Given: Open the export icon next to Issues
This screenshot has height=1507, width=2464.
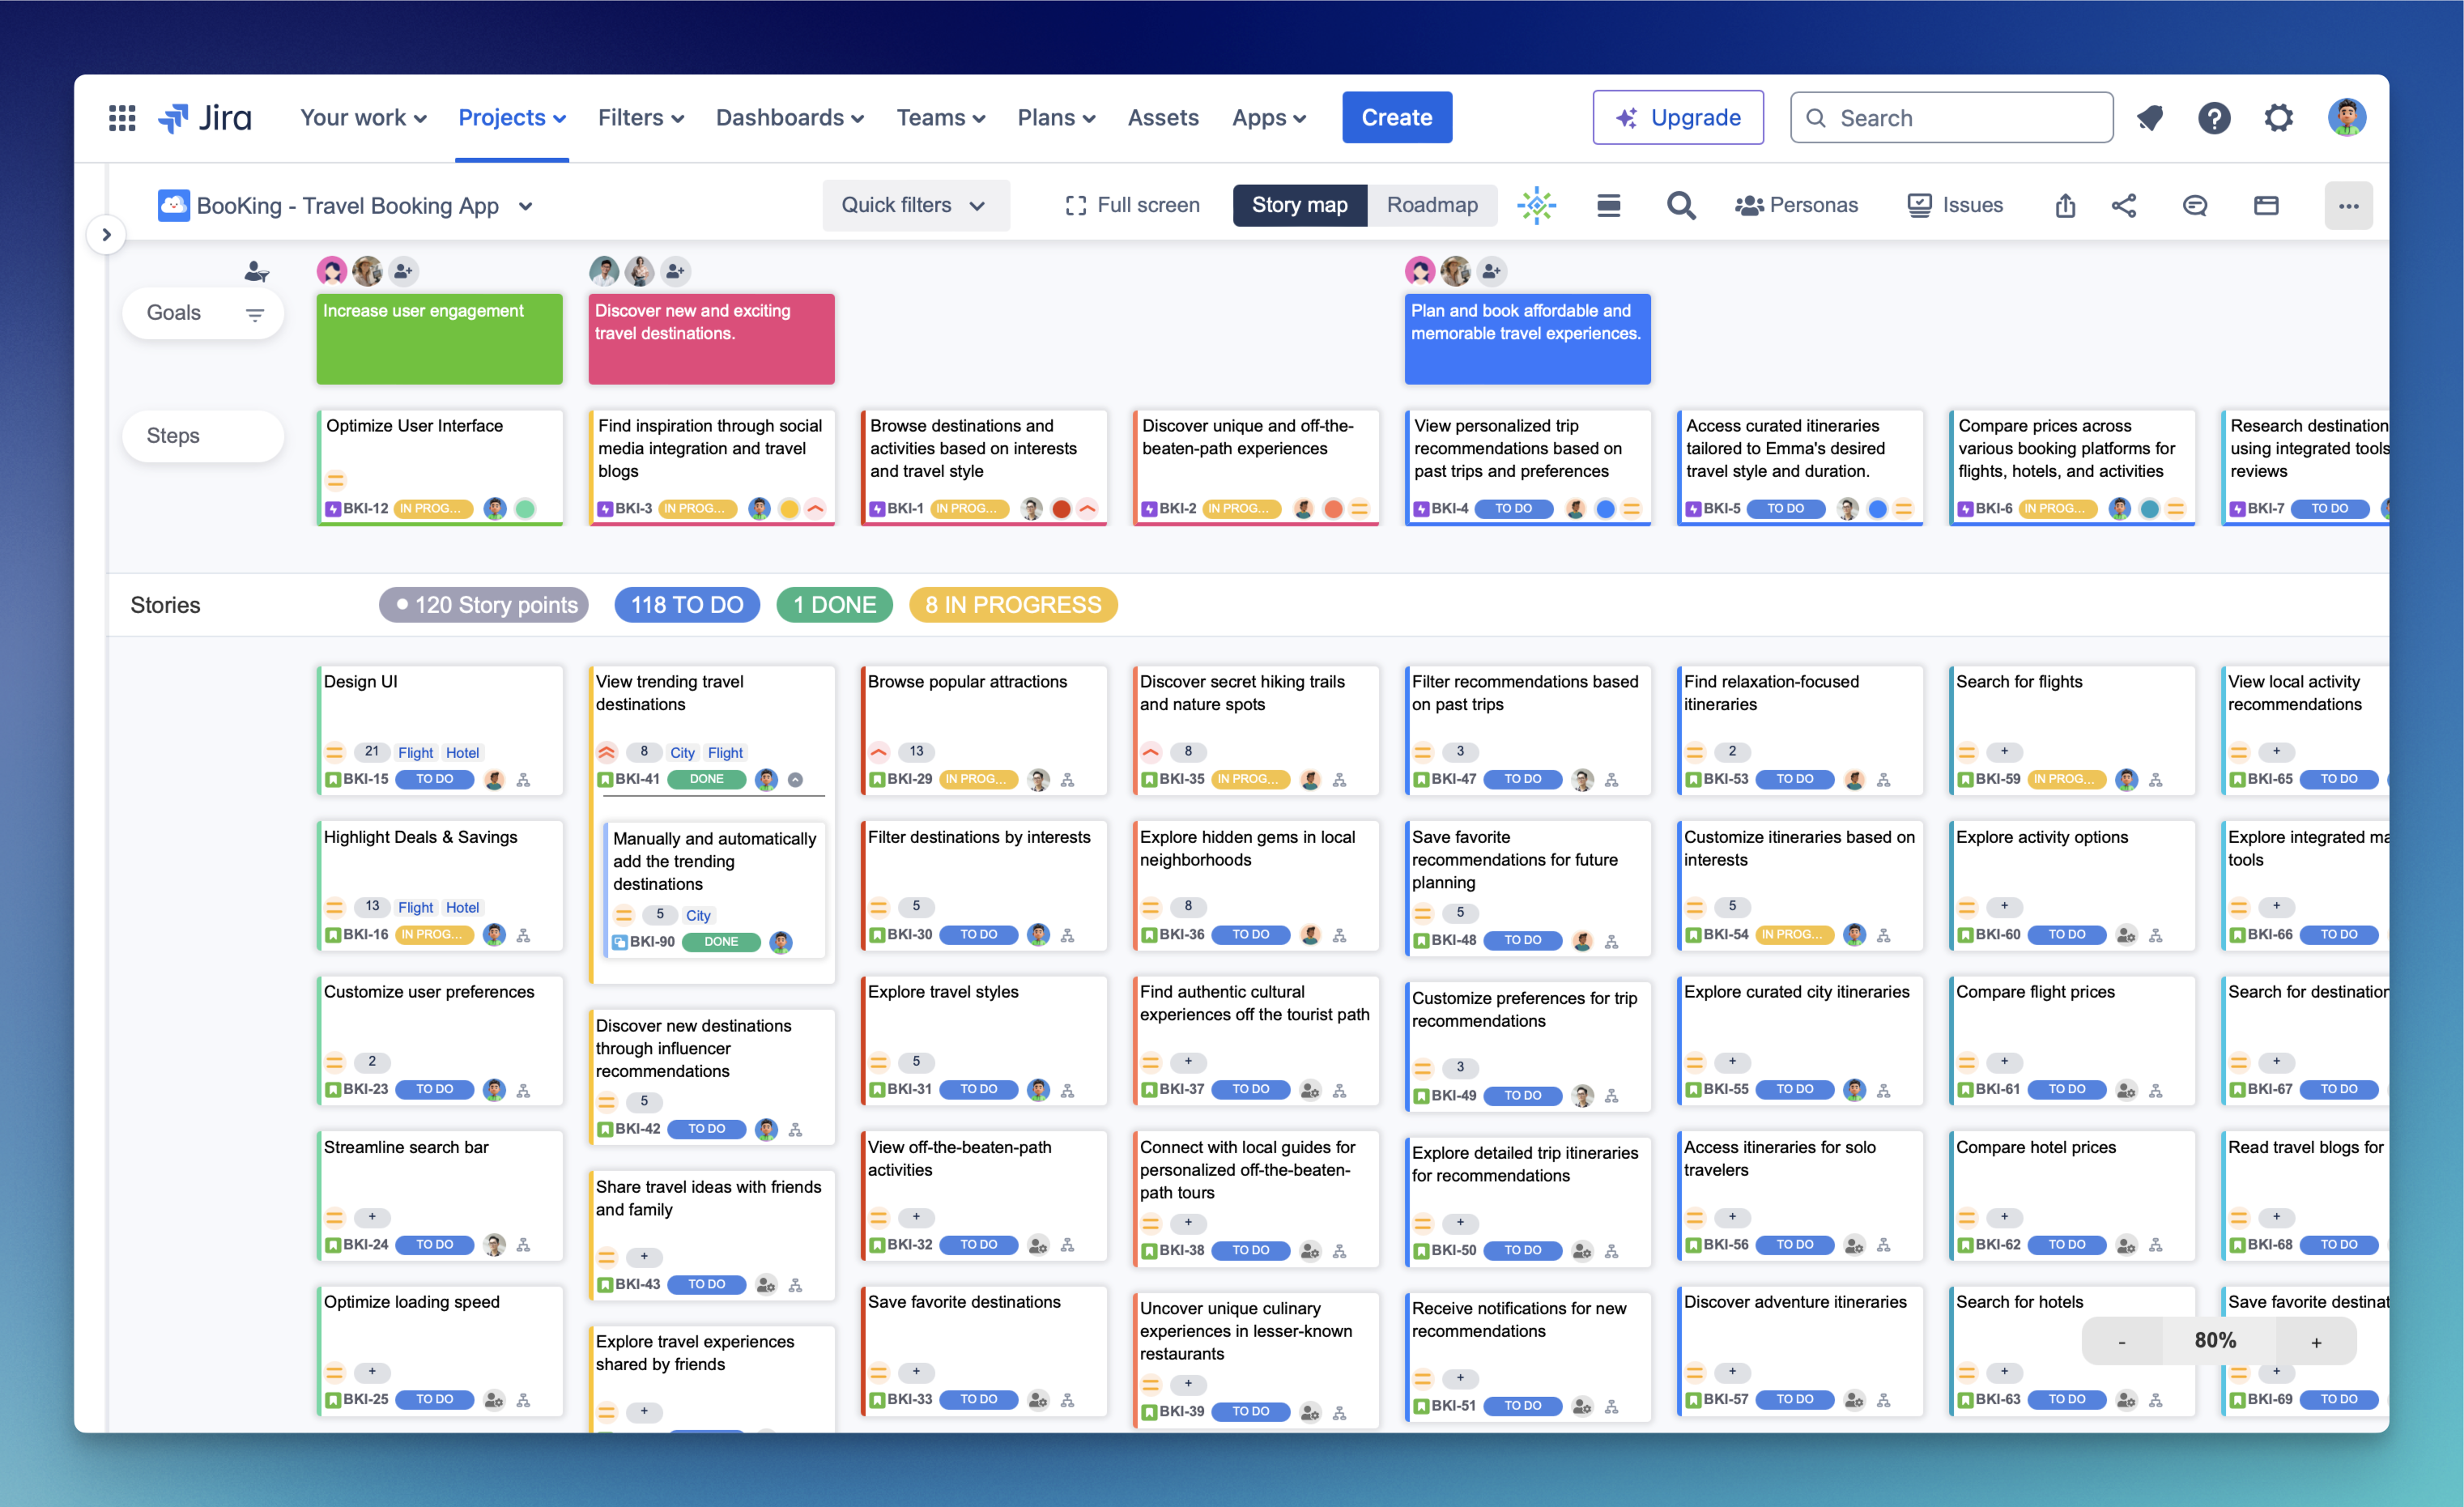Looking at the screenshot, I should tap(2064, 205).
